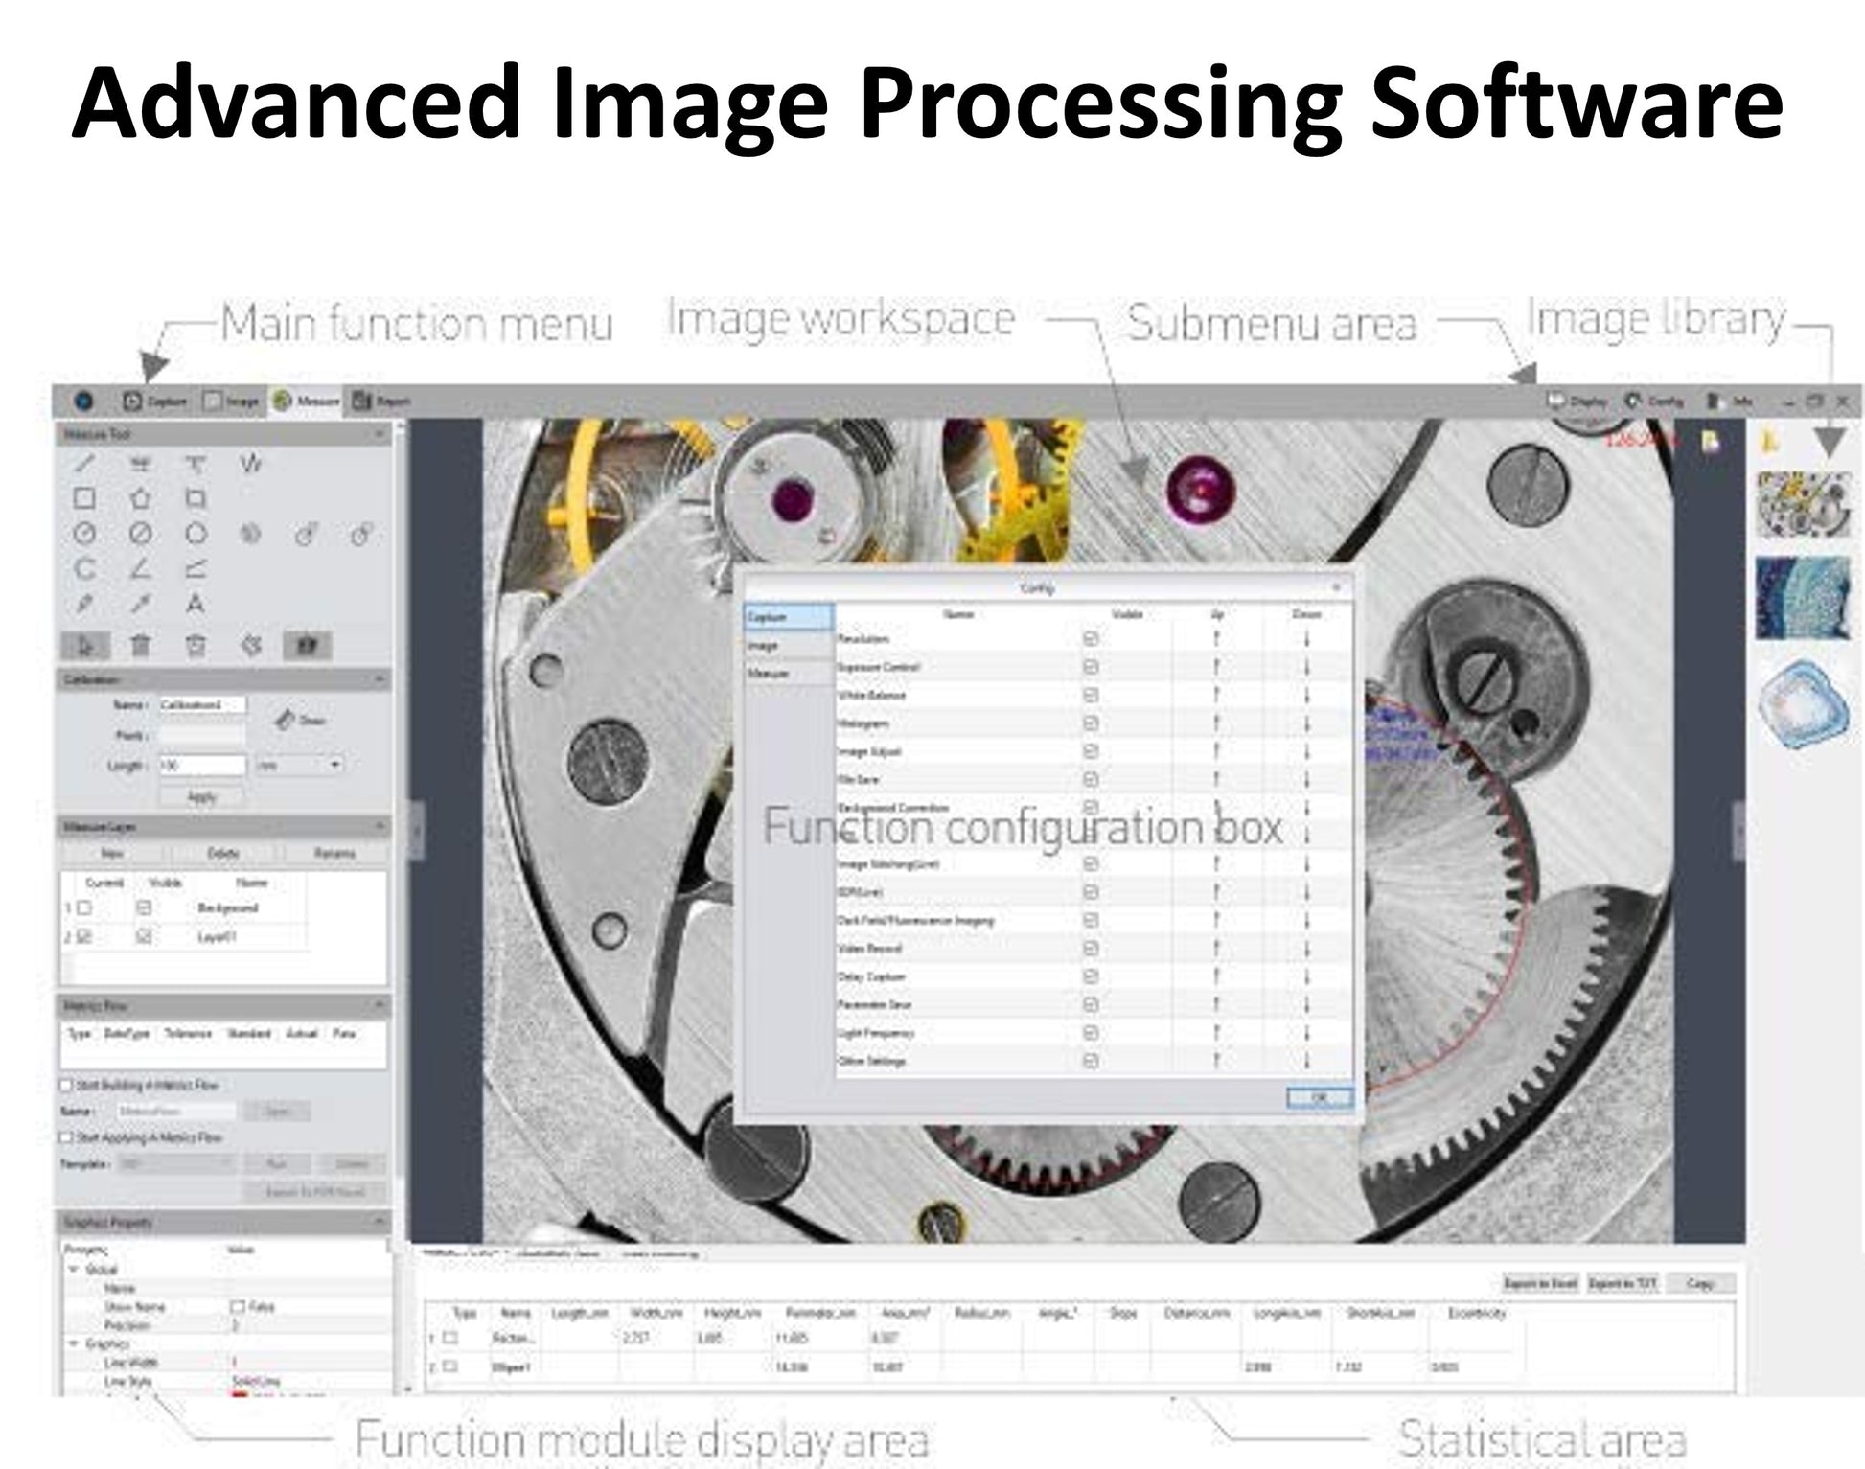
Task: Open the Capture tab in main menu
Action: [x=155, y=402]
